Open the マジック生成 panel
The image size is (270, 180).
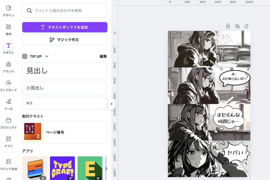(x=8, y=164)
